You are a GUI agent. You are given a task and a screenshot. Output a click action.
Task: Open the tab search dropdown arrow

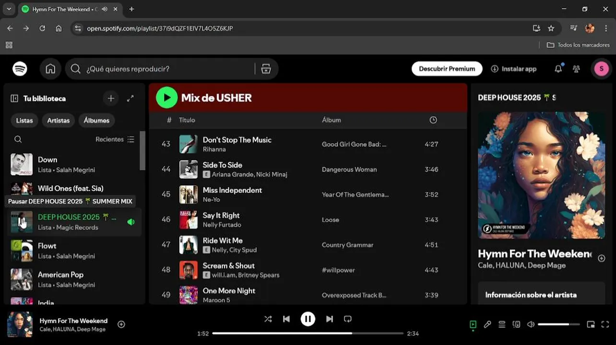9,9
